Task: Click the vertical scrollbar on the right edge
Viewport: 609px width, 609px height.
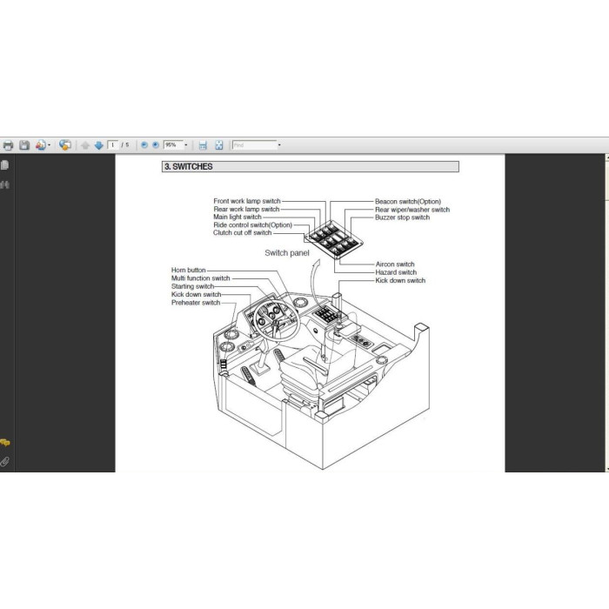Action: [607, 312]
